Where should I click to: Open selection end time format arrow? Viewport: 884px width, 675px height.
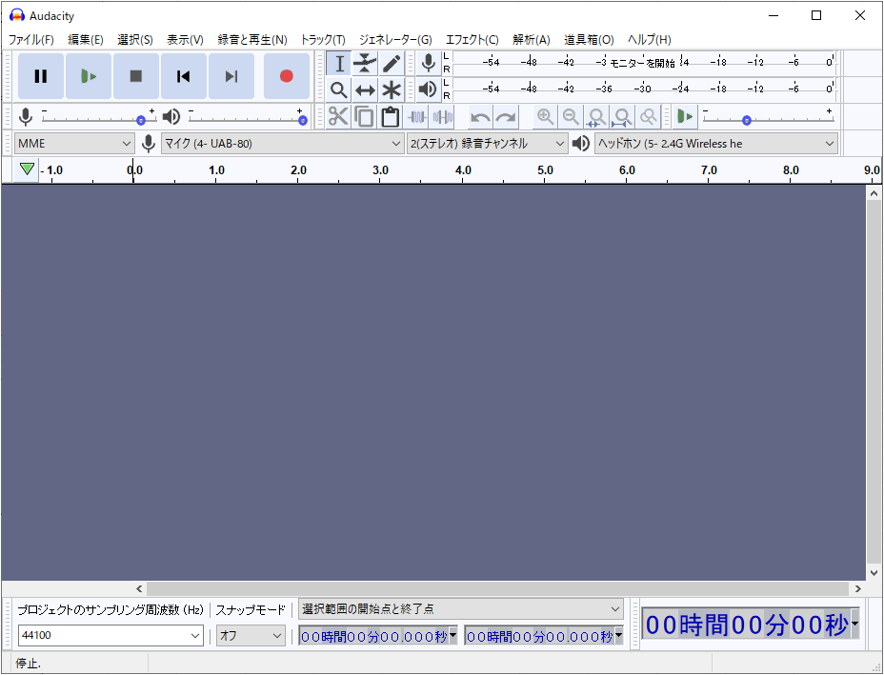[x=618, y=635]
